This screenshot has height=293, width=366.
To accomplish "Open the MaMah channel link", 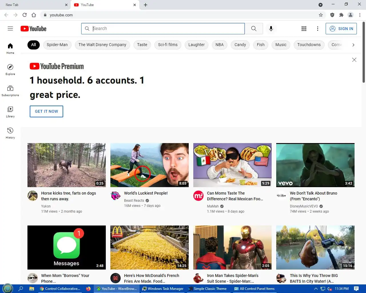I will click(x=213, y=206).
